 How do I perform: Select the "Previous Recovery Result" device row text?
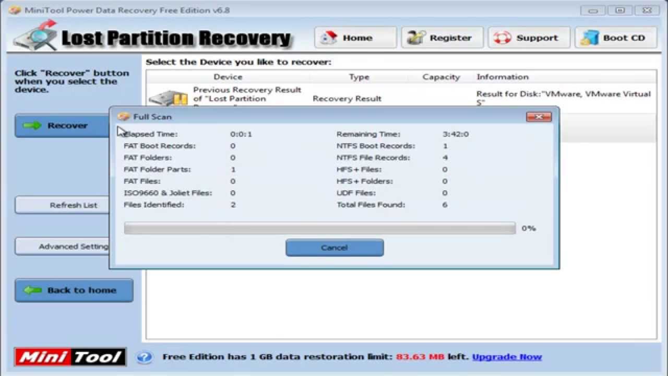[247, 98]
